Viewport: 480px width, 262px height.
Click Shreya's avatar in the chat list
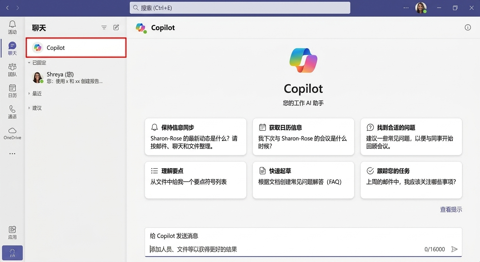click(x=37, y=77)
